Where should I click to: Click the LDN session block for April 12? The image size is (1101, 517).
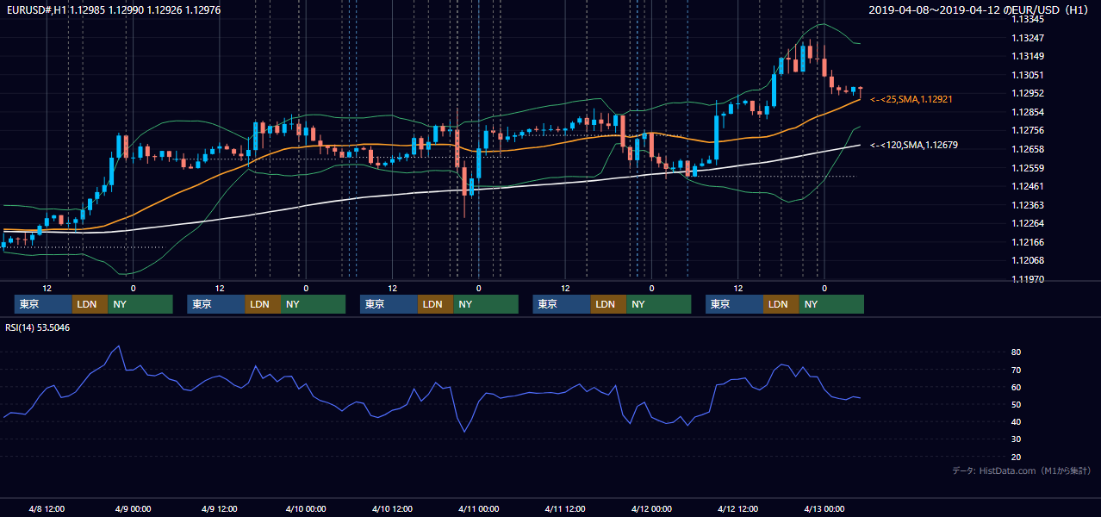(x=781, y=304)
